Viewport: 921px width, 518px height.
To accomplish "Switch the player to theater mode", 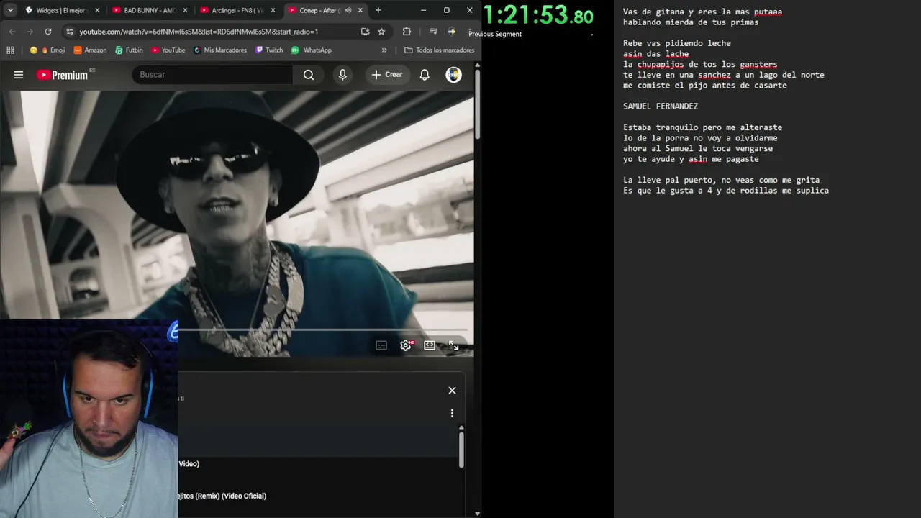I will tap(430, 345).
